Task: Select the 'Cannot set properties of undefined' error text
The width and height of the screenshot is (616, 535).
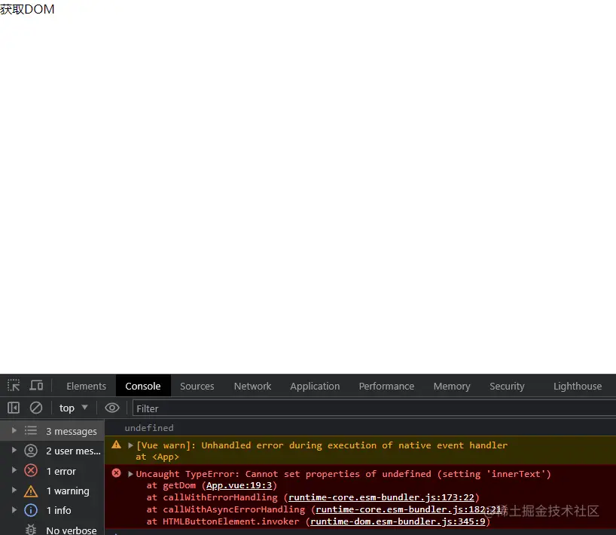Action: [x=338, y=474]
